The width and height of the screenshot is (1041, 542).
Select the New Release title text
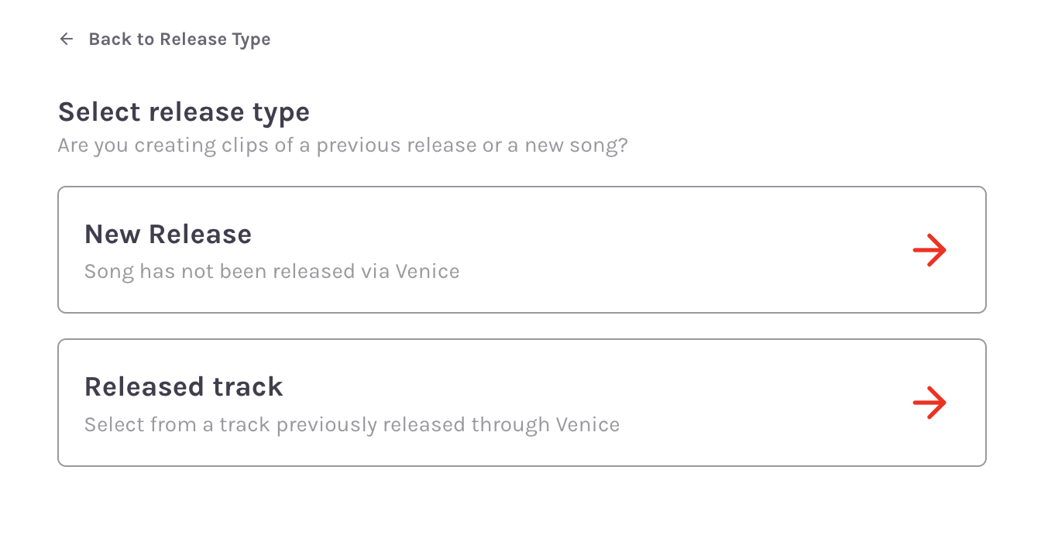pos(168,234)
